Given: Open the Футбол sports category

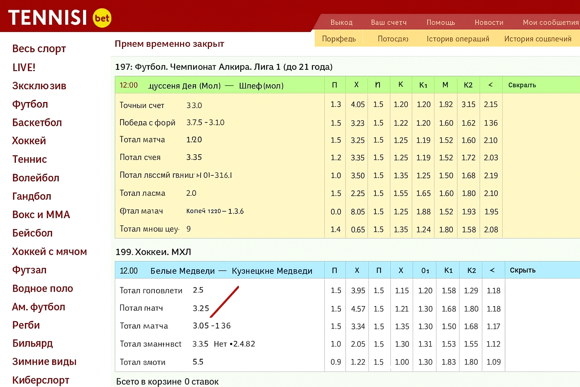Looking at the screenshot, I should click(30, 104).
